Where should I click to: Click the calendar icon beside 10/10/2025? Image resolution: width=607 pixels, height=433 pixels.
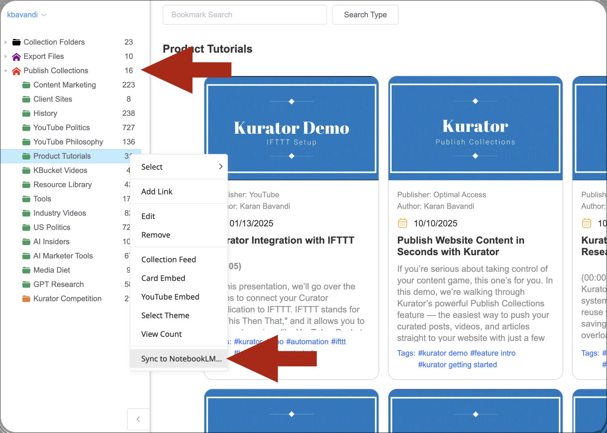403,223
